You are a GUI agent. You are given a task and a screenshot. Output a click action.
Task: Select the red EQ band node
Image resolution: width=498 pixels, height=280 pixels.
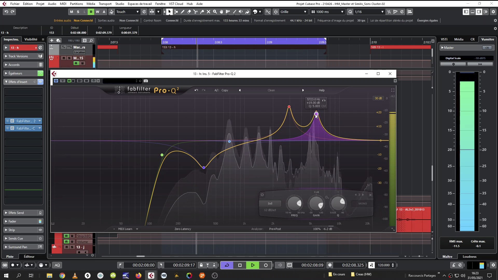[x=289, y=107]
